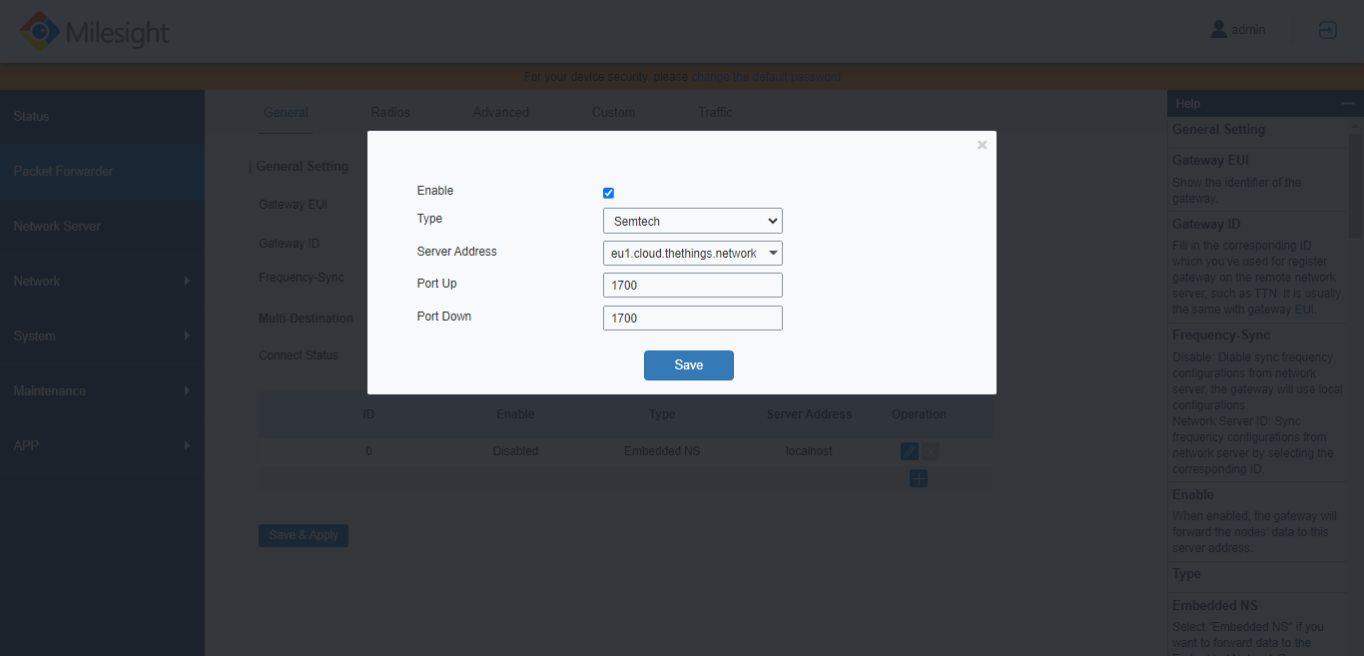Image resolution: width=1364 pixels, height=656 pixels.
Task: Log out using the exit icon top right
Action: click(x=1328, y=30)
